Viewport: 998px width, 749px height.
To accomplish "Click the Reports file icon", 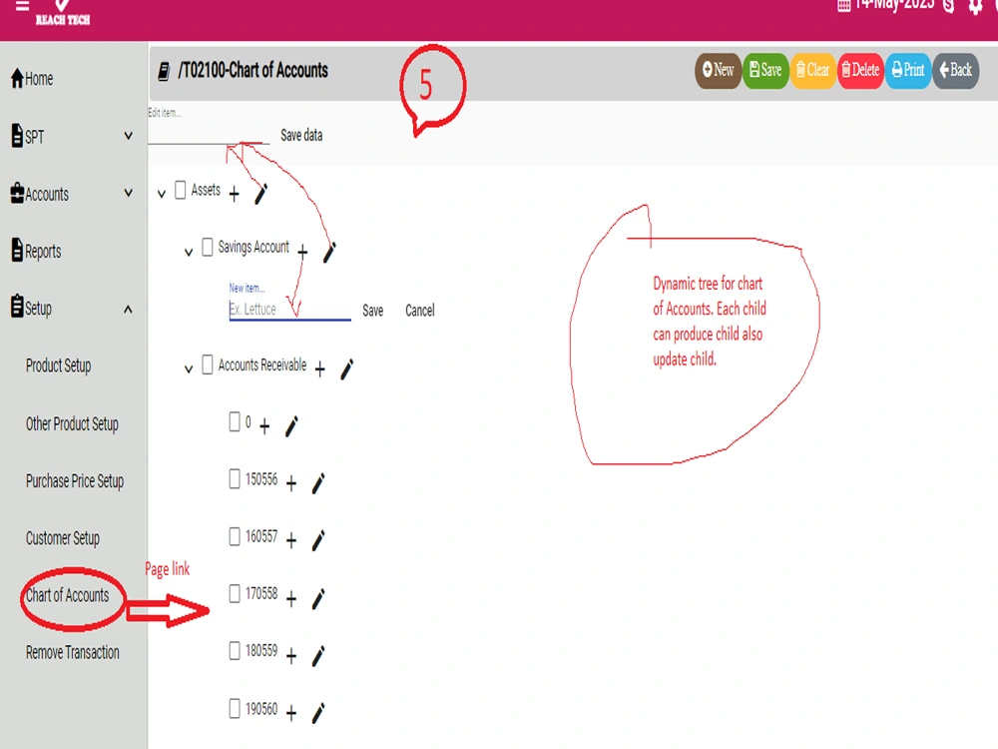I will click(x=17, y=250).
